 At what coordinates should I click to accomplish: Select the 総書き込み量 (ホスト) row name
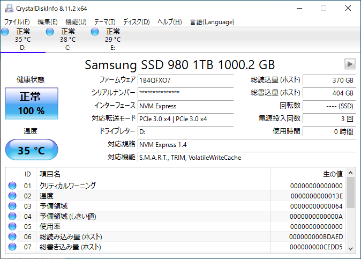[x=70, y=247]
